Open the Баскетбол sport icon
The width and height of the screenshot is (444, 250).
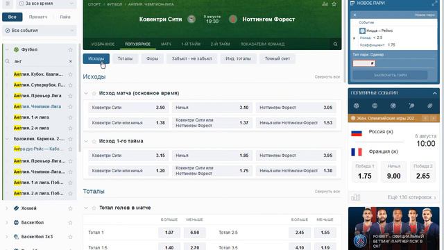(x=16, y=222)
